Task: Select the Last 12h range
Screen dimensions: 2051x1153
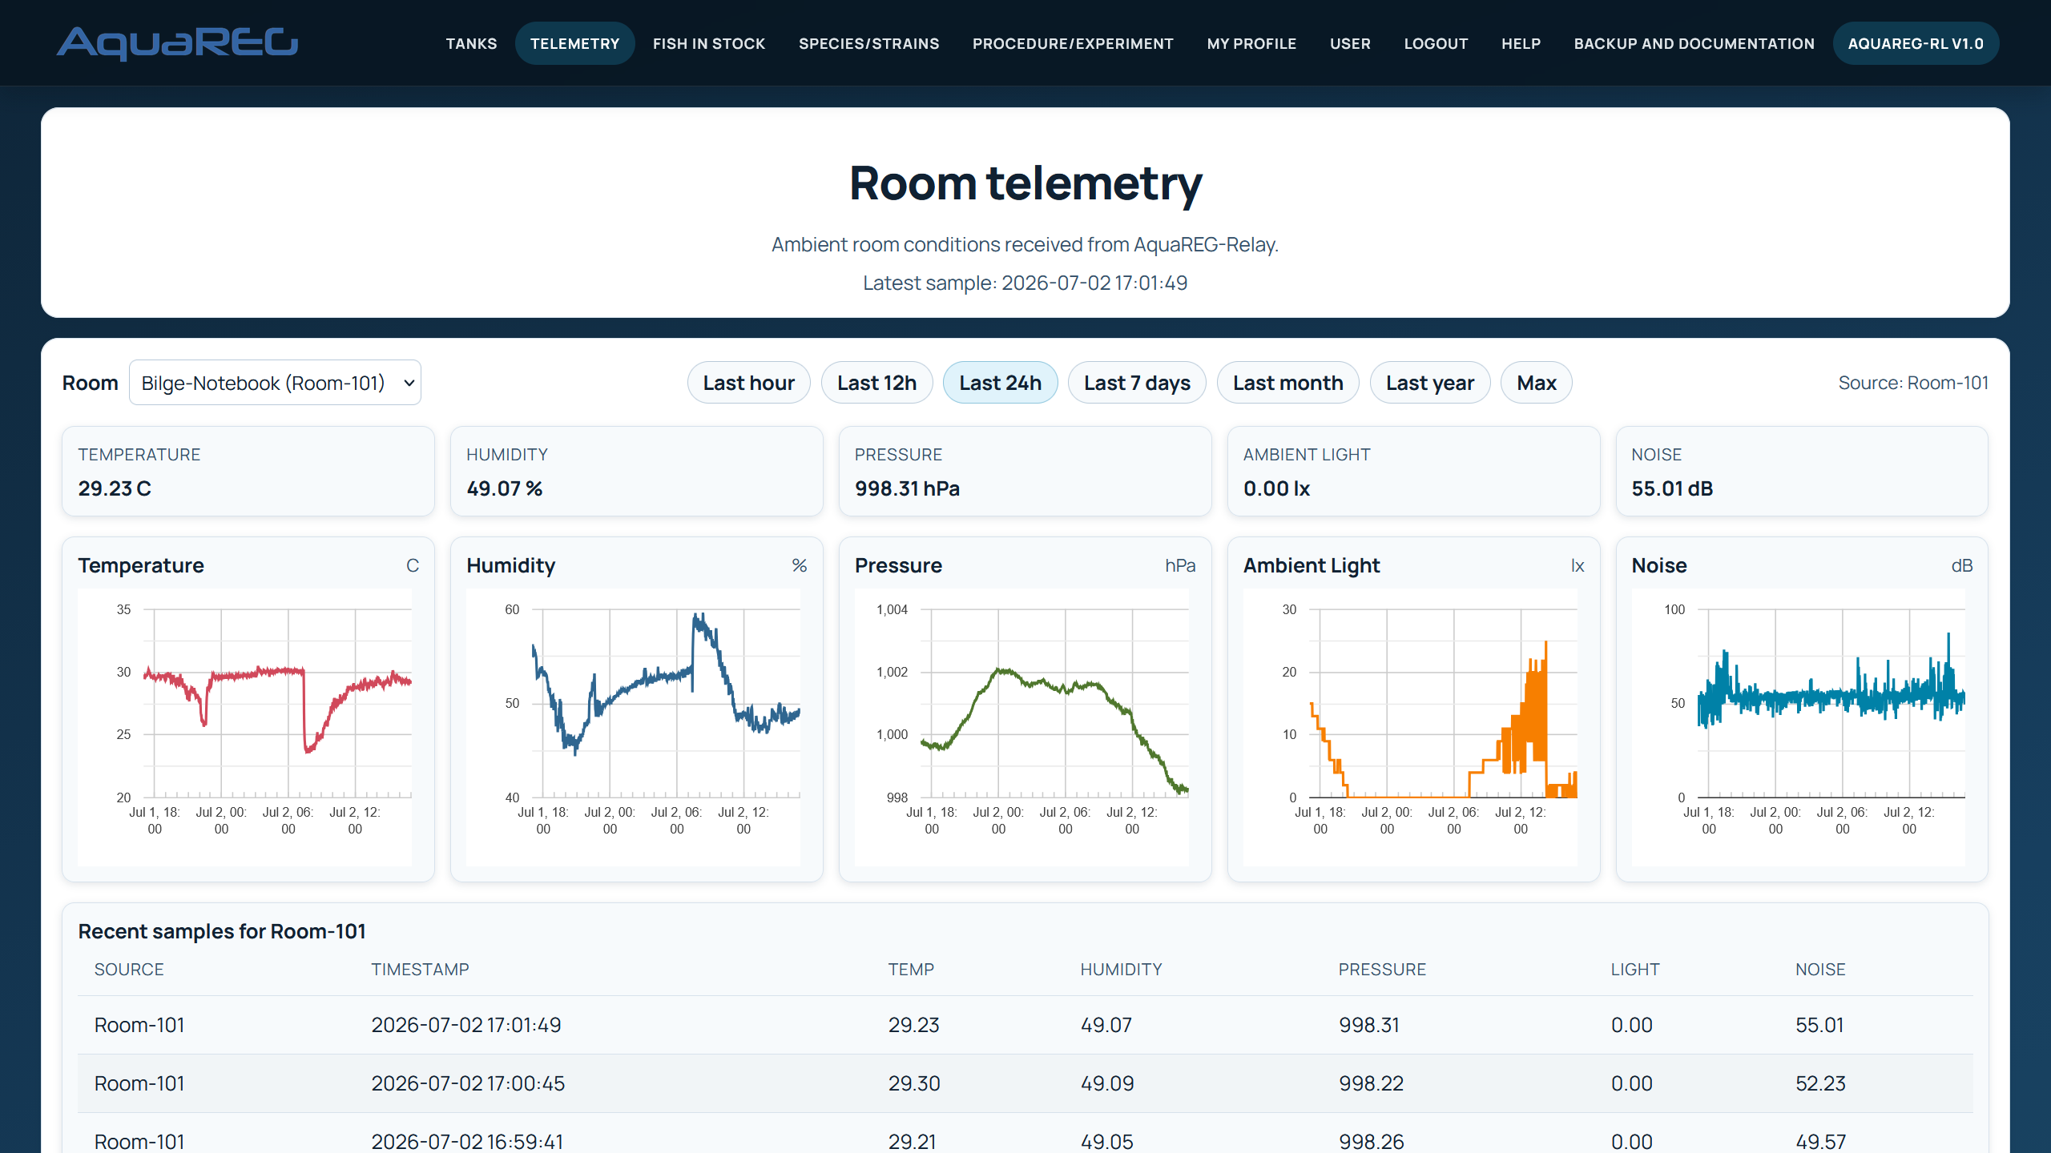Action: (876, 383)
